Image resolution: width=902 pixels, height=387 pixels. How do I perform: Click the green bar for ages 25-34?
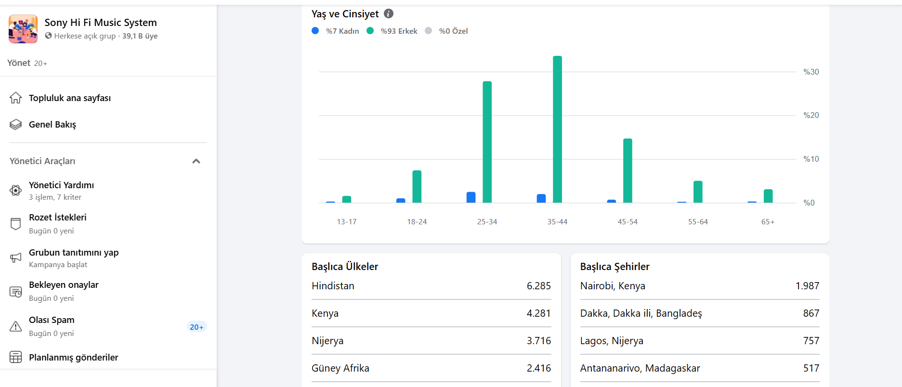(x=487, y=142)
